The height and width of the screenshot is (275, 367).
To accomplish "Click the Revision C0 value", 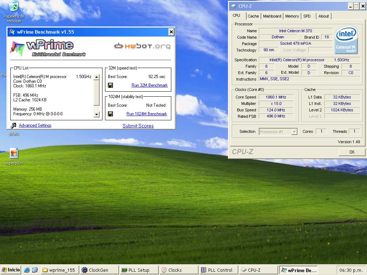I will (x=351, y=73).
